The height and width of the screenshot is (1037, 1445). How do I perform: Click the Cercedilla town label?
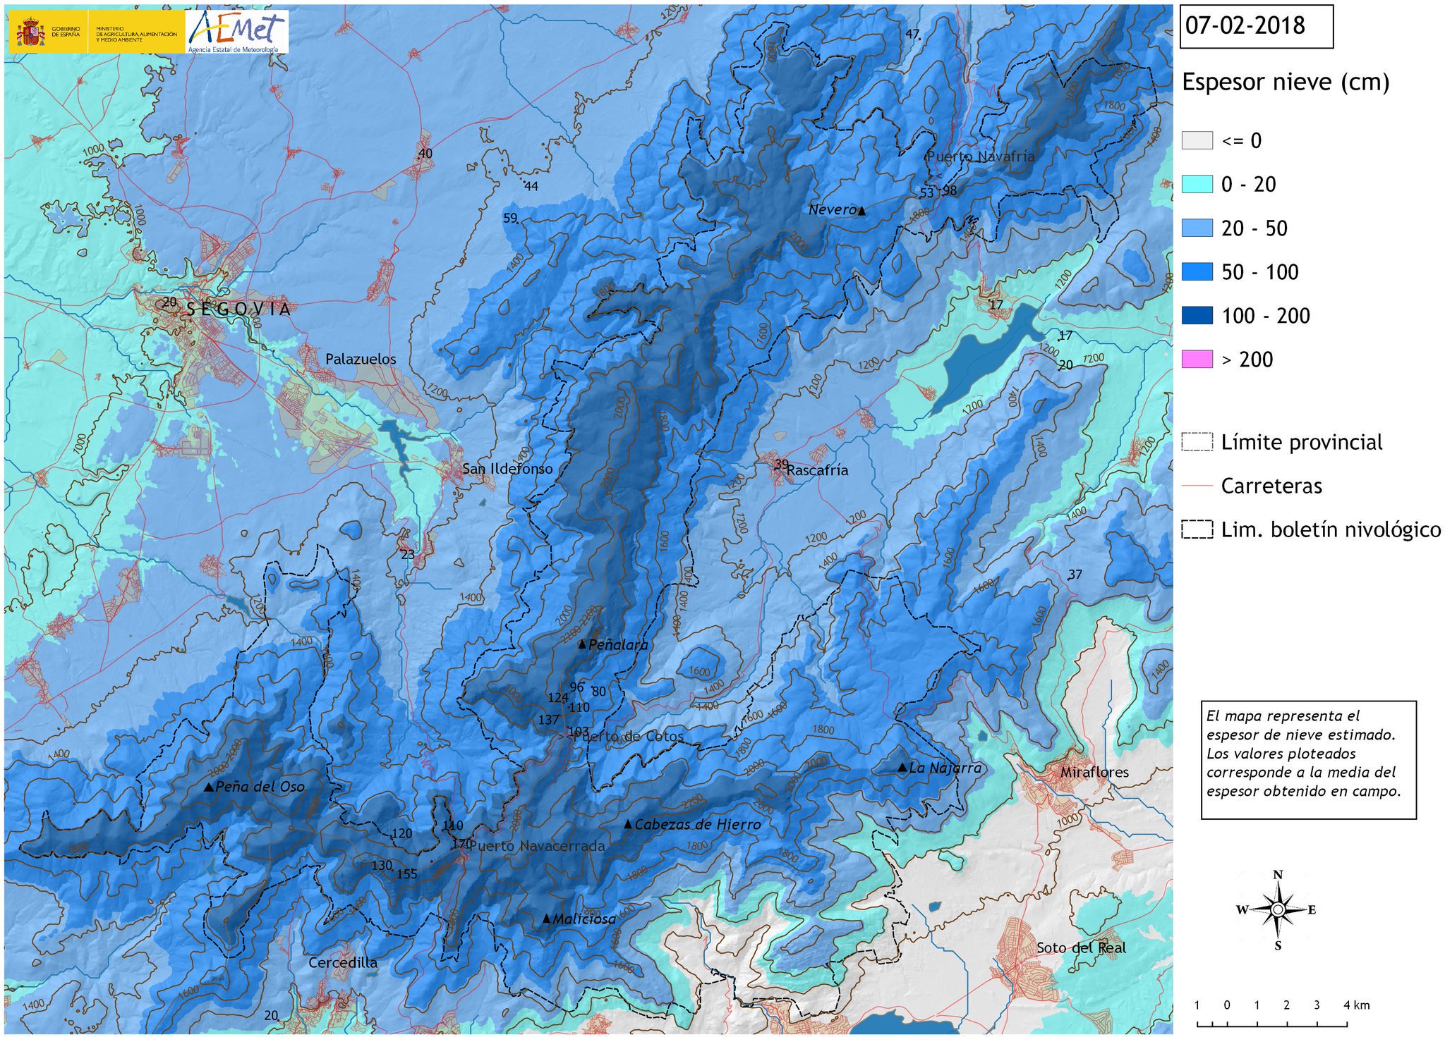343,963
